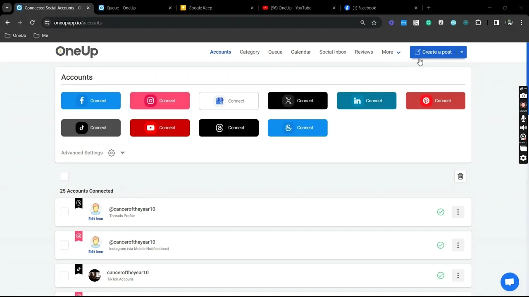Go back in browser history
The width and height of the screenshot is (529, 297).
click(x=7, y=23)
